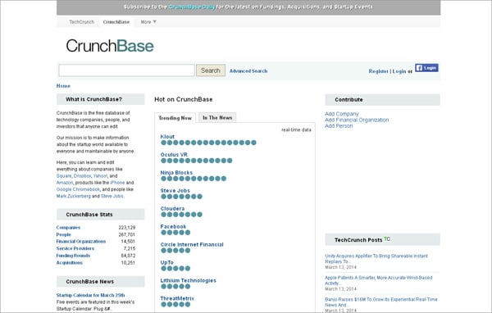The height and width of the screenshot is (313, 492).
Task: Open the iPhone product link
Action: pos(117,183)
